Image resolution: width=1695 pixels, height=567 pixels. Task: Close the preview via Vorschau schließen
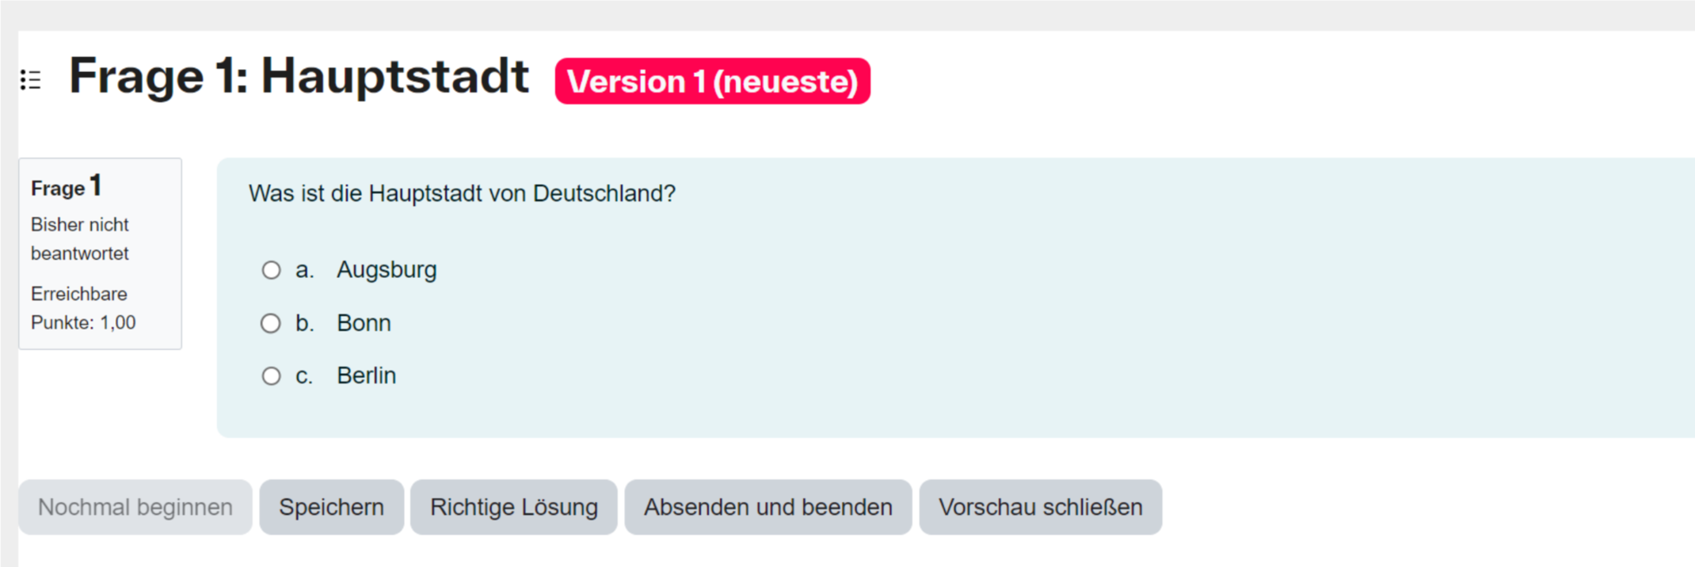(1041, 507)
